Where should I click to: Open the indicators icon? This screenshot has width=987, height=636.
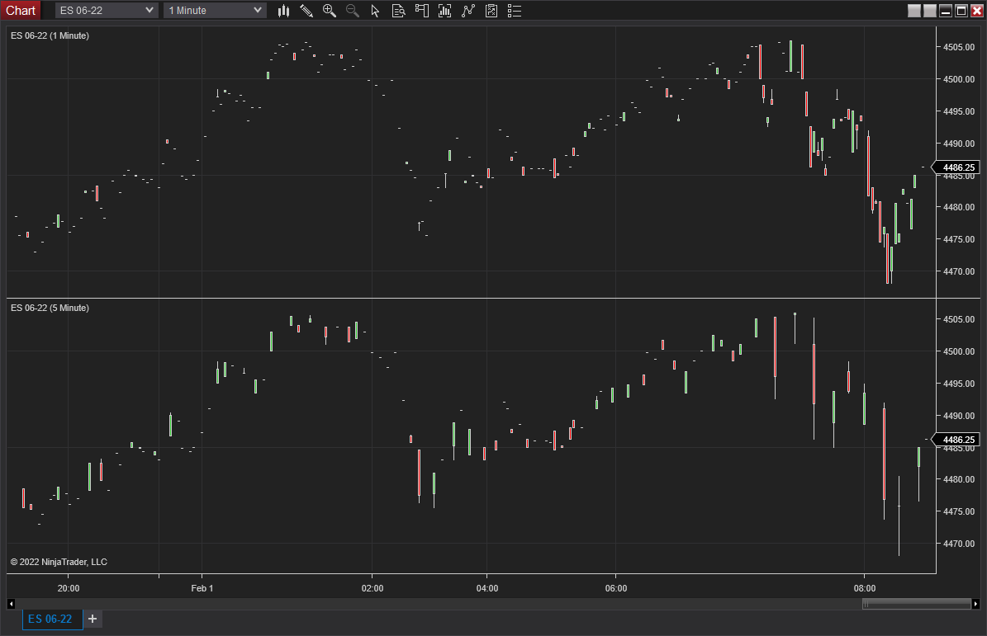tap(468, 11)
